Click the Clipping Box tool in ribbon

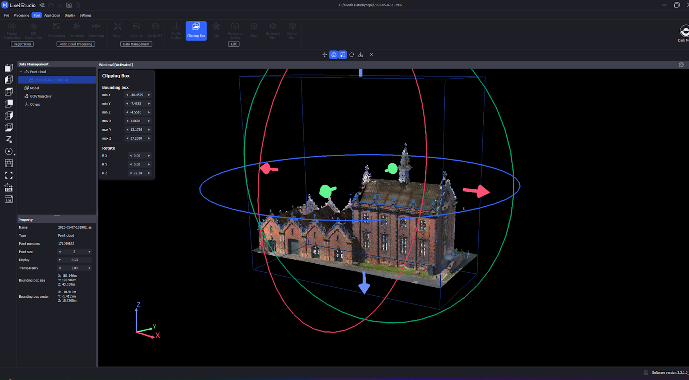click(196, 31)
